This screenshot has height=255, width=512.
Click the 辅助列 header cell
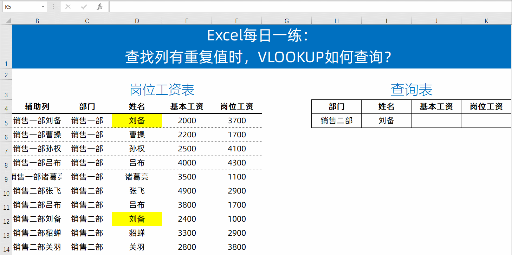37,107
